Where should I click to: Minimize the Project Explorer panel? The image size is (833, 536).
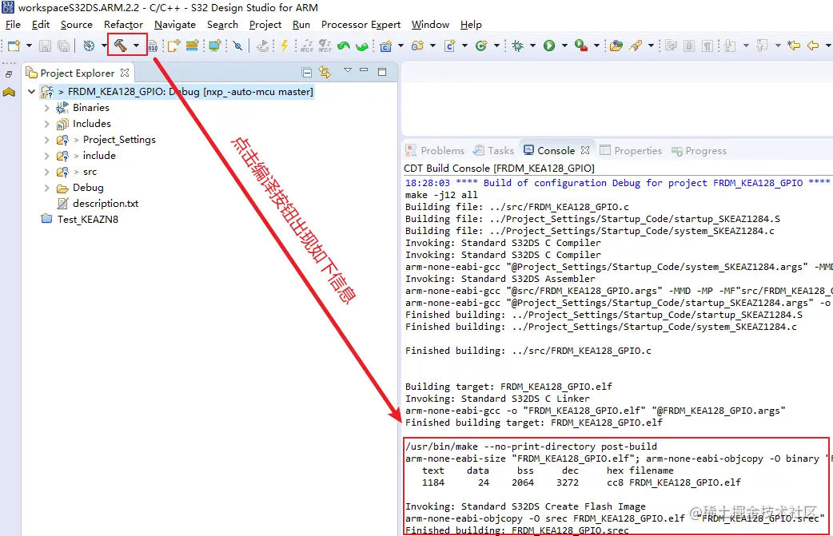pos(364,69)
